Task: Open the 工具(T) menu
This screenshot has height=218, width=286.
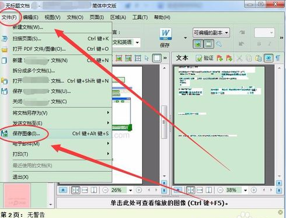Action: pyautogui.click(x=140, y=18)
